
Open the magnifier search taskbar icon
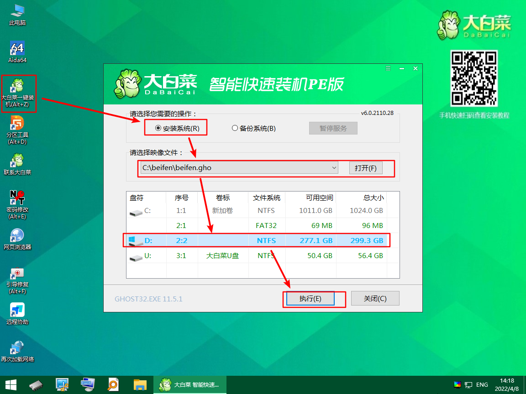coord(113,384)
